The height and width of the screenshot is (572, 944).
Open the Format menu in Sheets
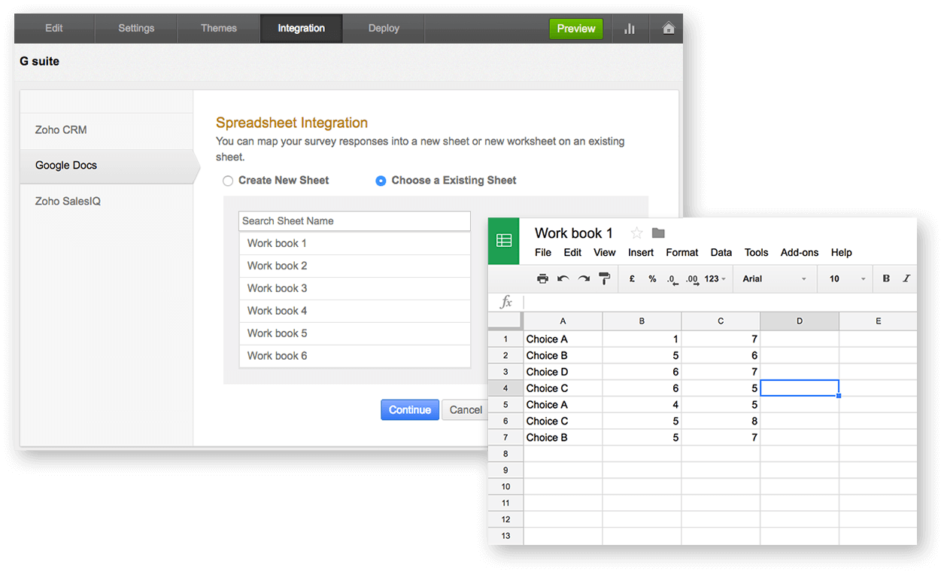(681, 253)
